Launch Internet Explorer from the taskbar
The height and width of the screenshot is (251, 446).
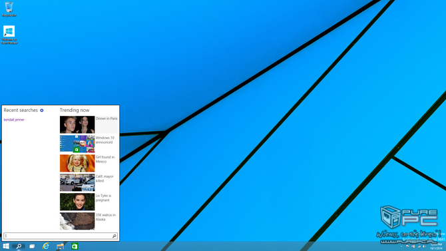(46, 246)
